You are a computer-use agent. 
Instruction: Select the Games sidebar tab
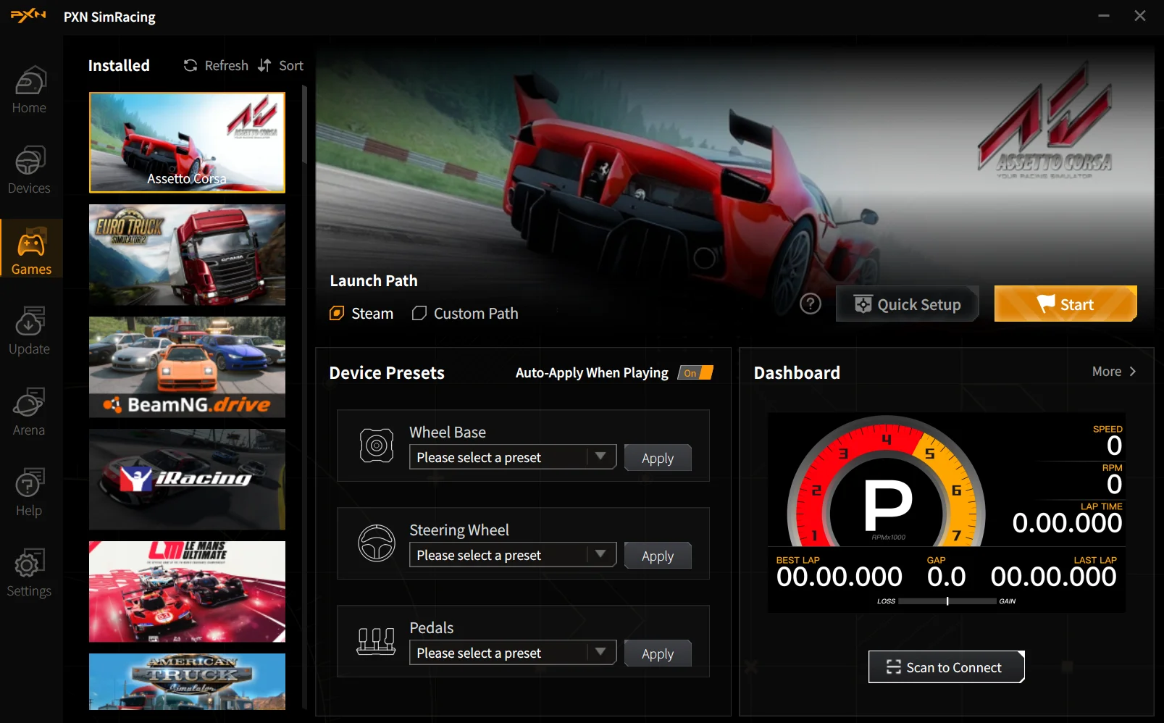pyautogui.click(x=31, y=250)
